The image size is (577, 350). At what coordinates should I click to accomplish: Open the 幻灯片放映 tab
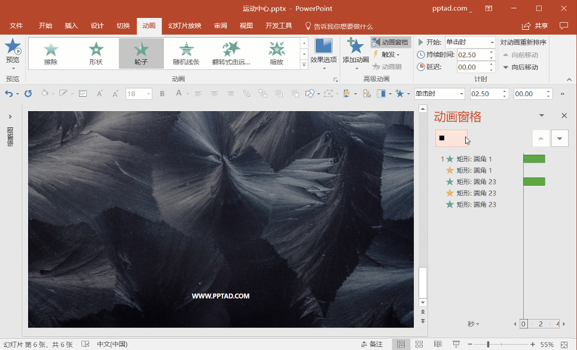pyautogui.click(x=185, y=26)
